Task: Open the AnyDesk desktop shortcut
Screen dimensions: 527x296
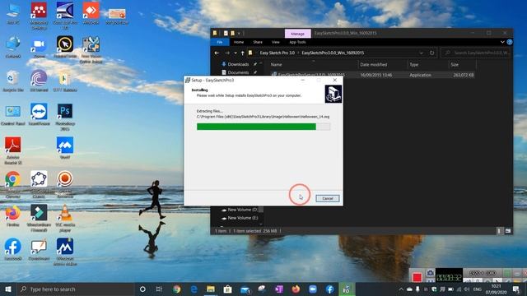Action: tap(91, 14)
